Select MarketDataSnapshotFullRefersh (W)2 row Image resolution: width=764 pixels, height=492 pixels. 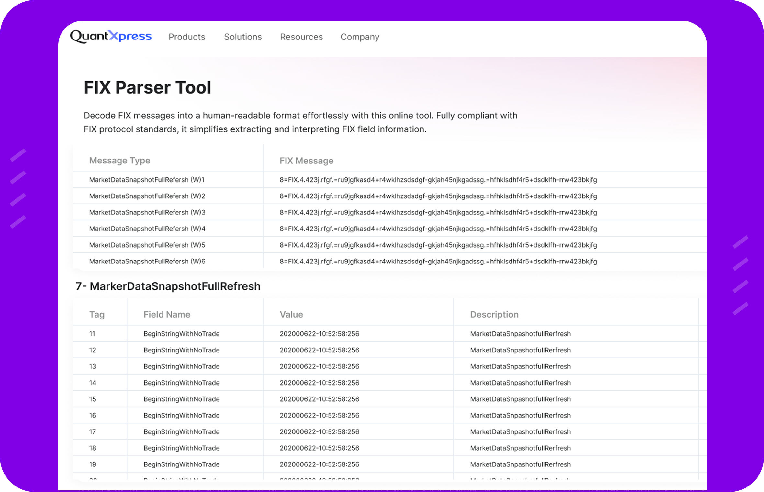(x=147, y=196)
